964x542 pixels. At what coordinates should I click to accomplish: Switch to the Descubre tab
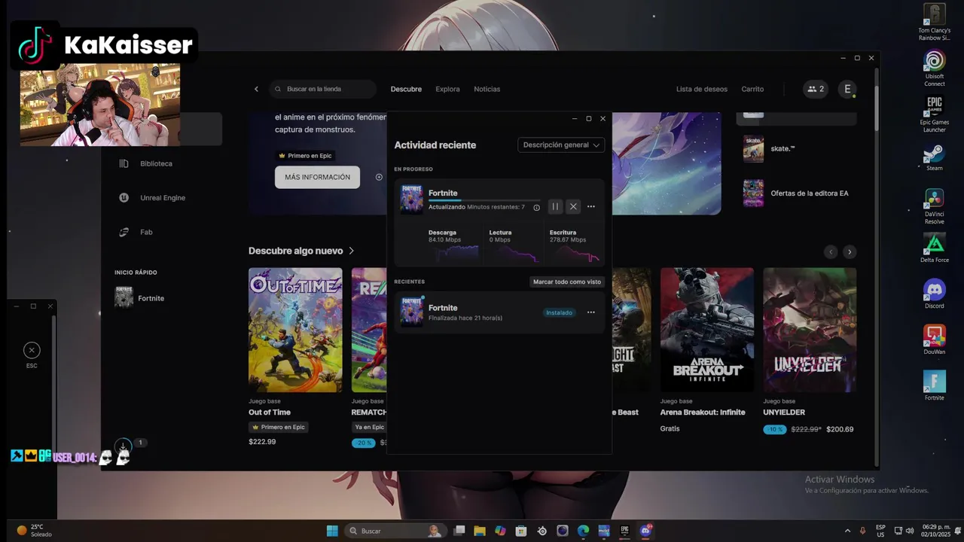[406, 89]
